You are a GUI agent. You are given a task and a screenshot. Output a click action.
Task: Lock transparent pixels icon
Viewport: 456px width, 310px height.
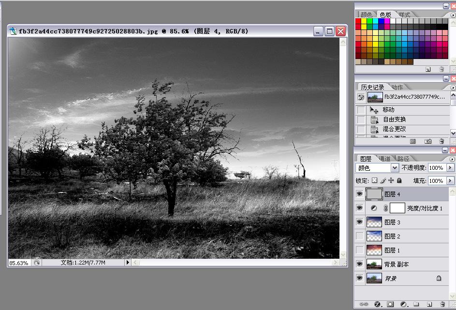pos(375,180)
